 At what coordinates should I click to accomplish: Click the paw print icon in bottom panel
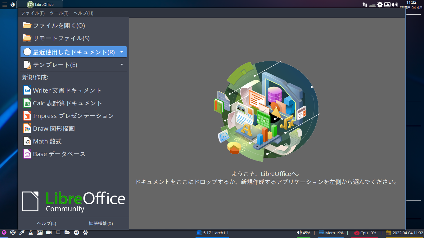[x=85, y=232]
